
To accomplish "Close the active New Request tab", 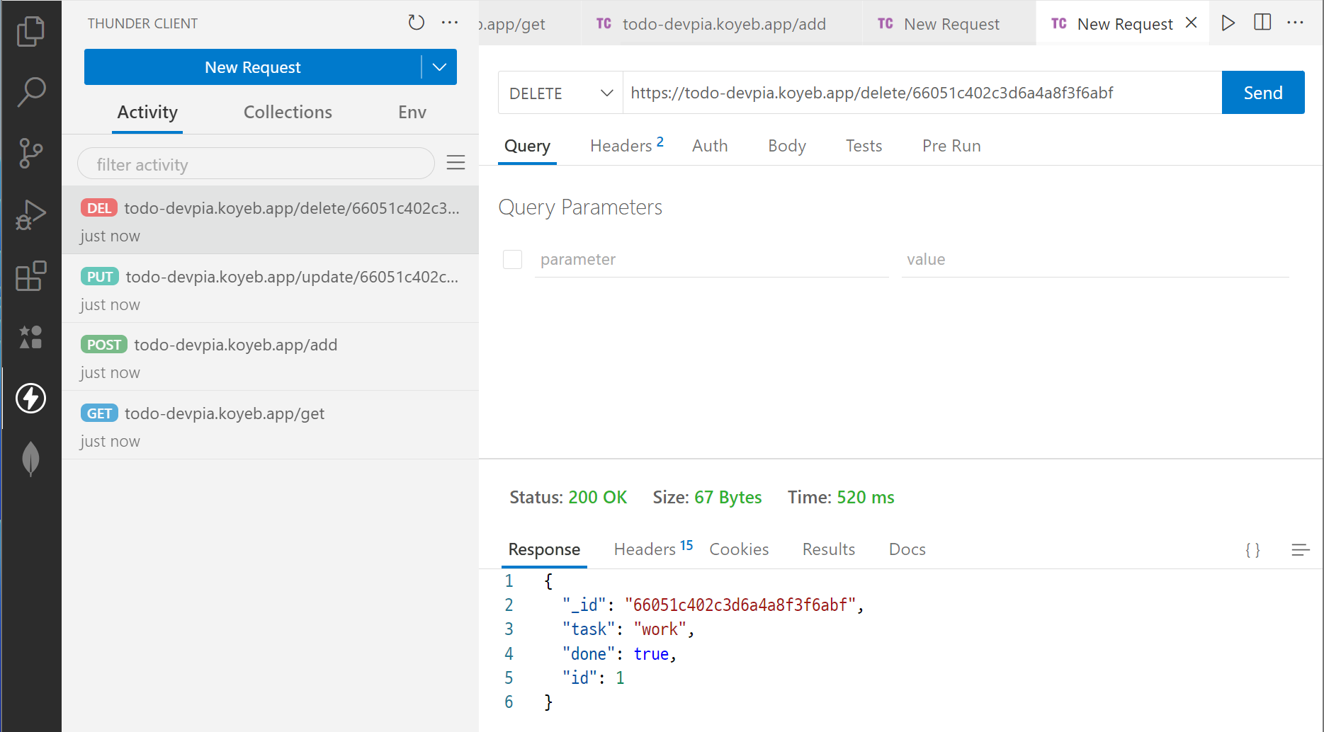I will (1192, 23).
